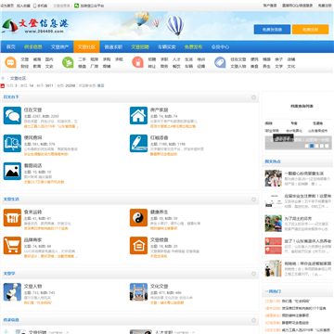Collapse the section containing 住在文登 forum
334x334 pixels.
(x=254, y=97)
